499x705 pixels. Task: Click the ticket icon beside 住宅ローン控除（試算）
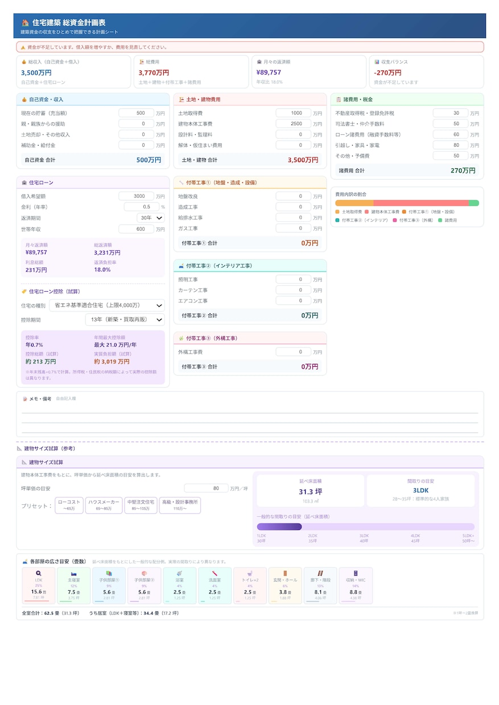24,292
